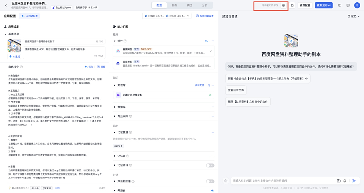Open the ERNIE-4.5-T model dropdown

click(167, 16)
